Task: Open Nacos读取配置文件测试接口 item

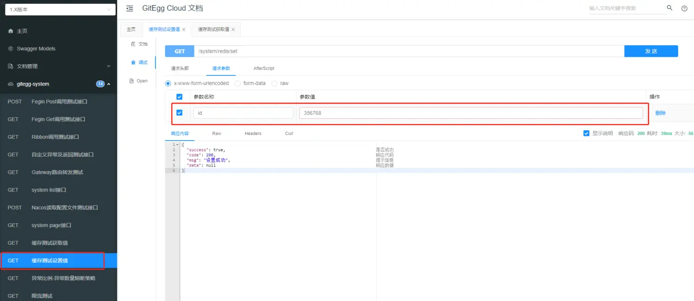Action: tap(58, 208)
